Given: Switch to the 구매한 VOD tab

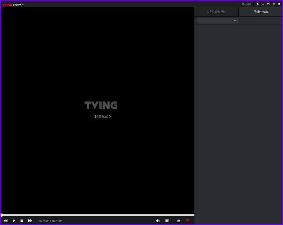Looking at the screenshot, I should point(260,12).
